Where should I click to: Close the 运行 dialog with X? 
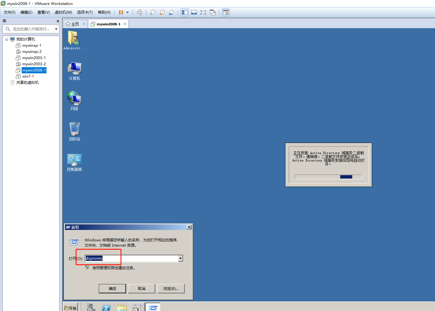click(189, 227)
